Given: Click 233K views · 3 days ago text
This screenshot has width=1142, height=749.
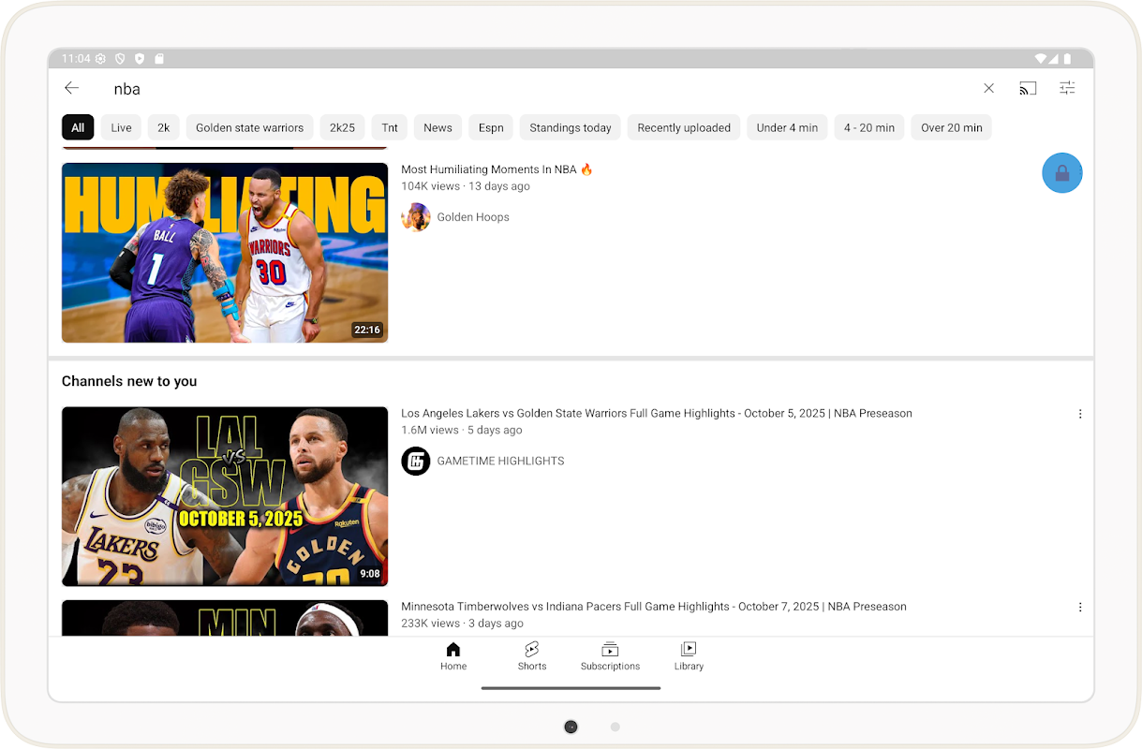Looking at the screenshot, I should pyautogui.click(x=462, y=624).
